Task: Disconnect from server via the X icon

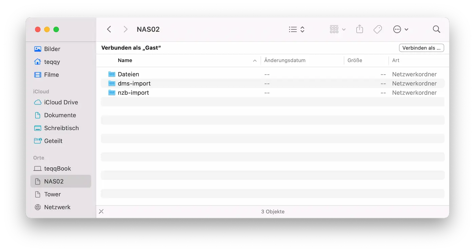Action: [101, 211]
